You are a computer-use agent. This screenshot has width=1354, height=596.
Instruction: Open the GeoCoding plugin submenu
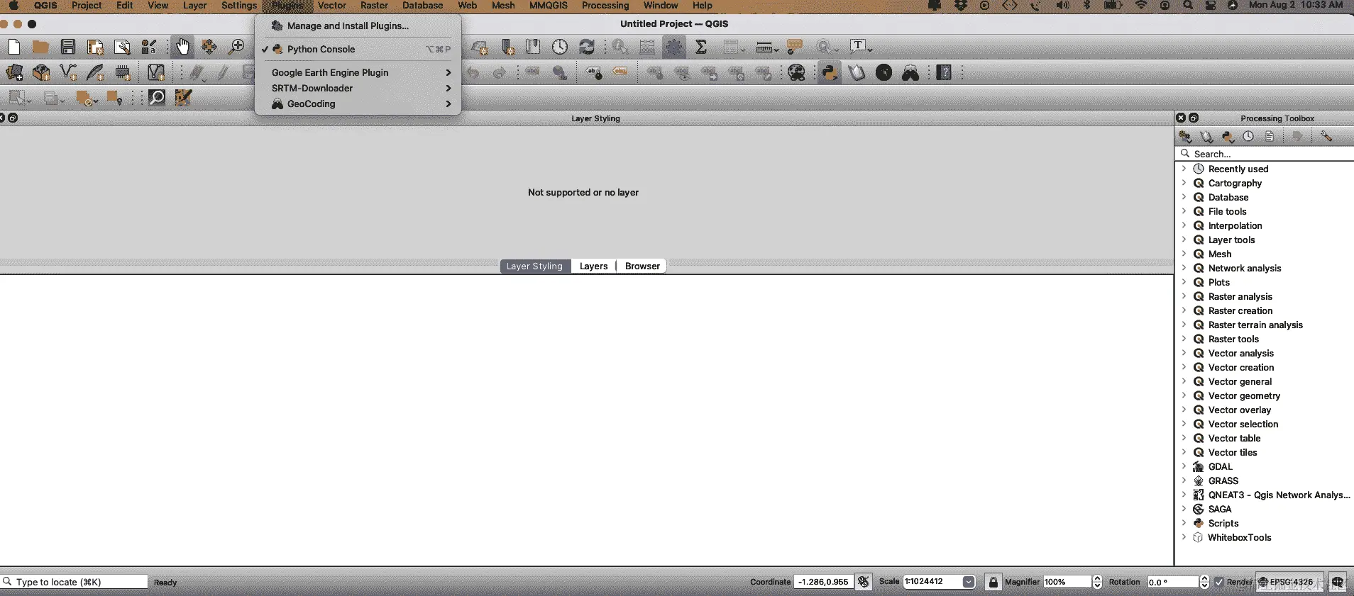pyautogui.click(x=358, y=103)
